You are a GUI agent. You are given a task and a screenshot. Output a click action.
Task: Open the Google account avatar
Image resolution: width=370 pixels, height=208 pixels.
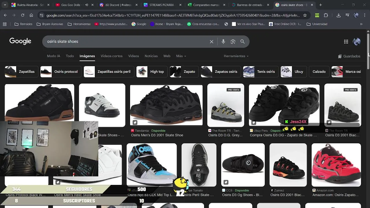click(357, 42)
